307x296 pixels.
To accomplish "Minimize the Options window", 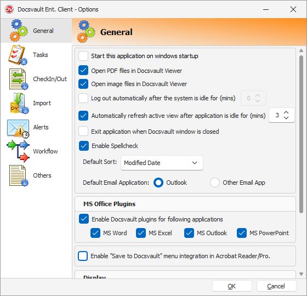I will pyautogui.click(x=266, y=9).
